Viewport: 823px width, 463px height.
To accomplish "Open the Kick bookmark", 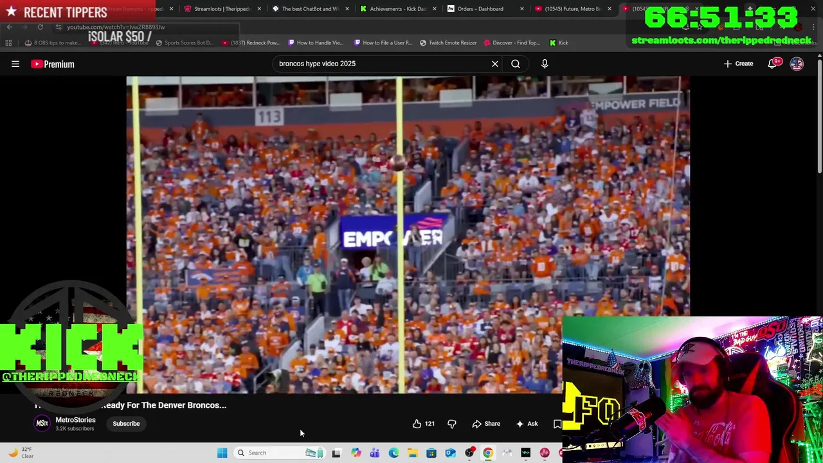I will 559,42.
